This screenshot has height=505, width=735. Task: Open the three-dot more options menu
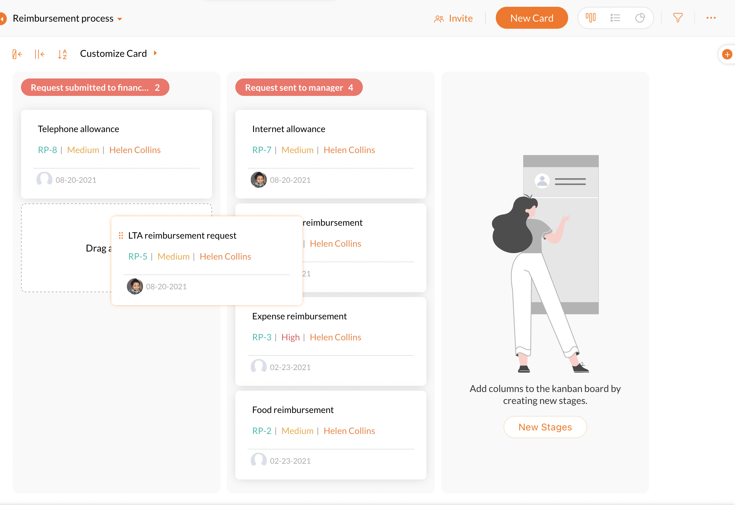pos(711,18)
